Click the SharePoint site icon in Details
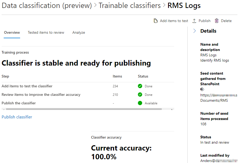 (202, 89)
